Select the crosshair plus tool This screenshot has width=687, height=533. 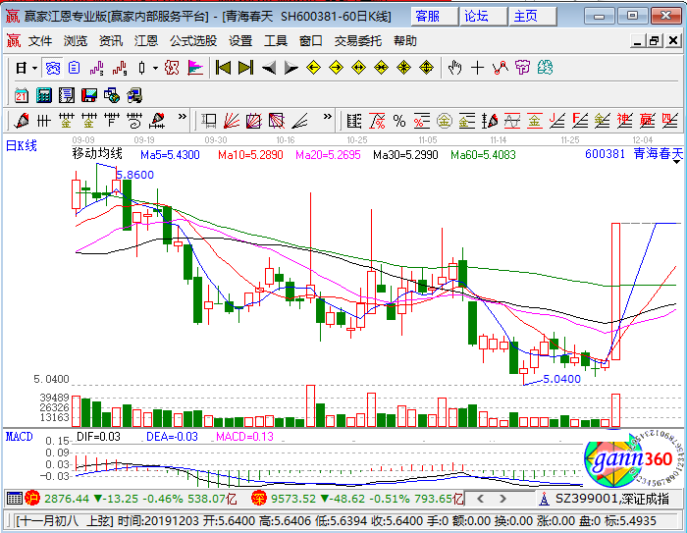click(x=478, y=68)
